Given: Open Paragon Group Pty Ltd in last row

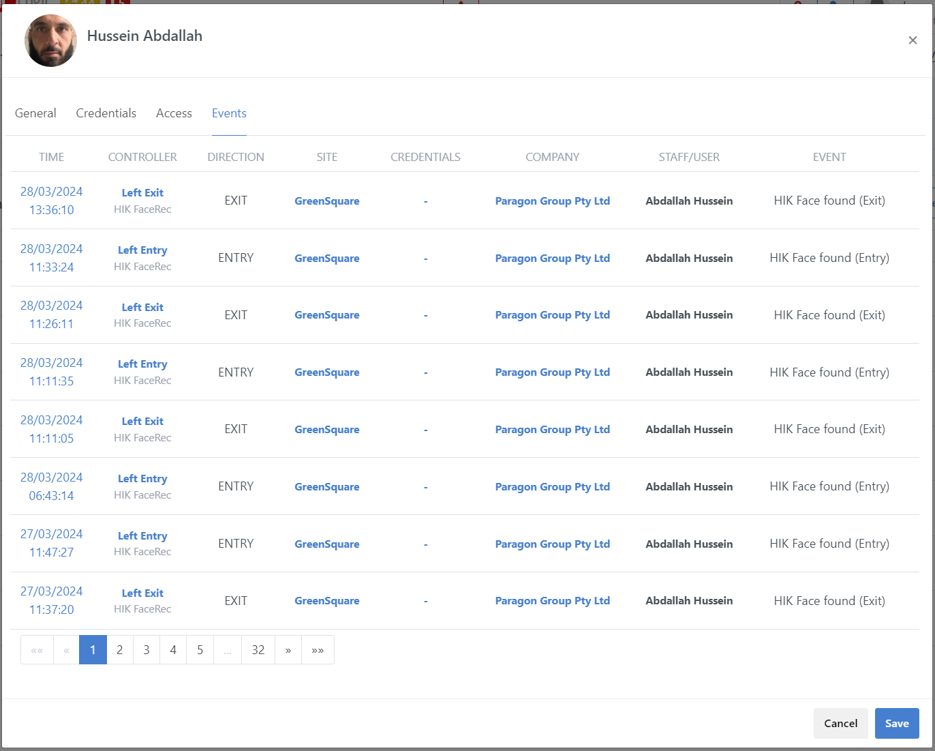Looking at the screenshot, I should 552,601.
